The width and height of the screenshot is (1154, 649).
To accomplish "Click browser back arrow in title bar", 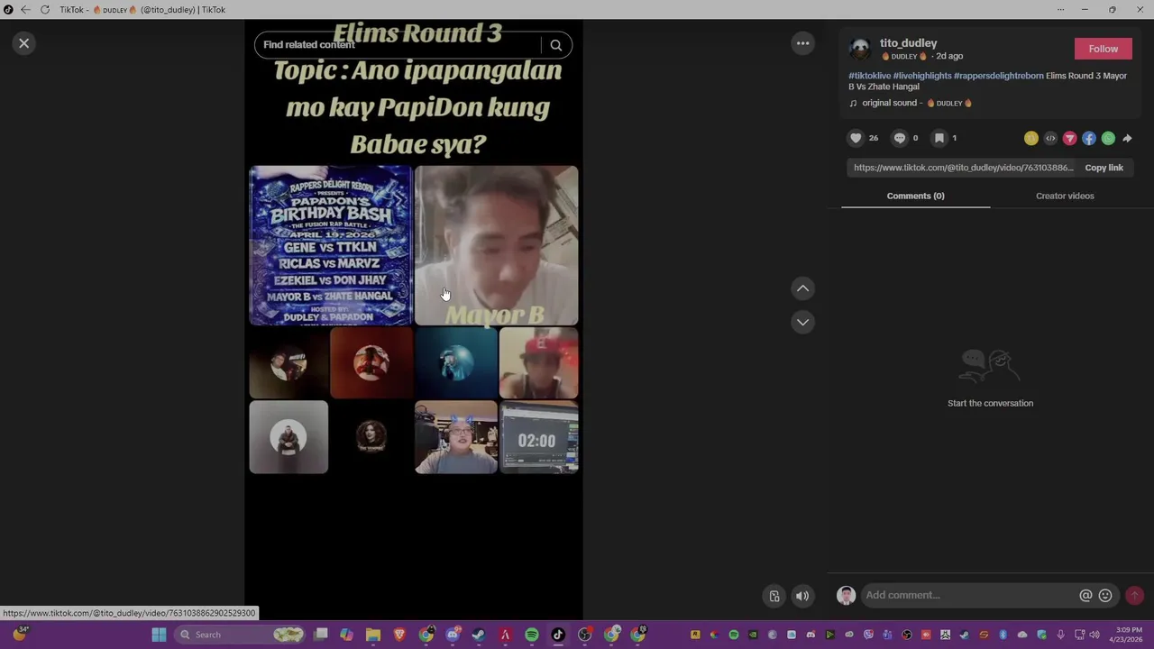I will coord(25,9).
